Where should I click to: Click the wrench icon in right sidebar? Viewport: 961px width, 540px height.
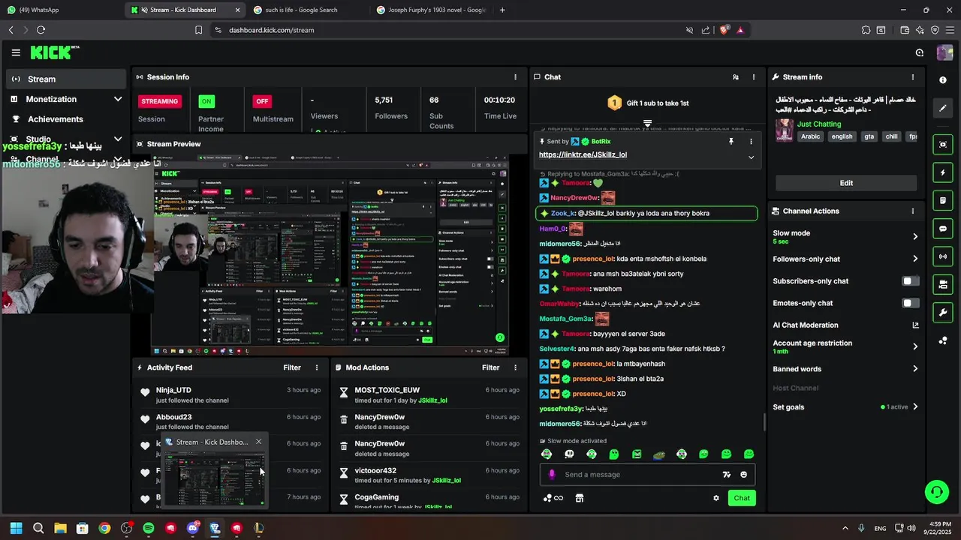pos(943,312)
